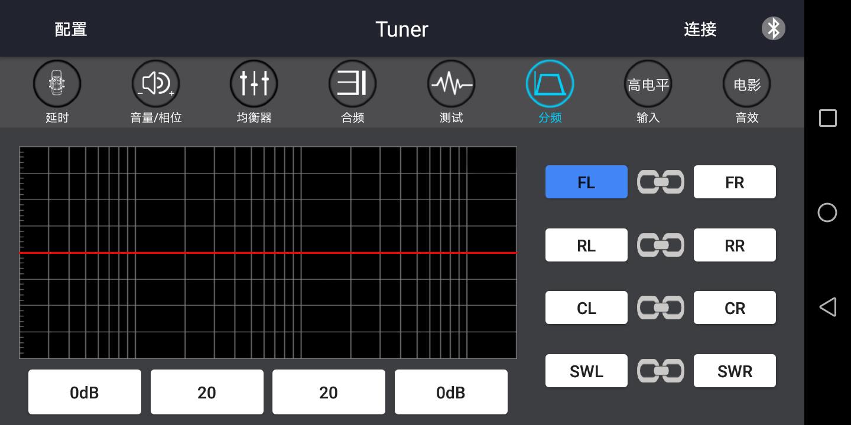851x425 pixels.
Task: Open the 测试 waveform test icon
Action: (x=452, y=84)
